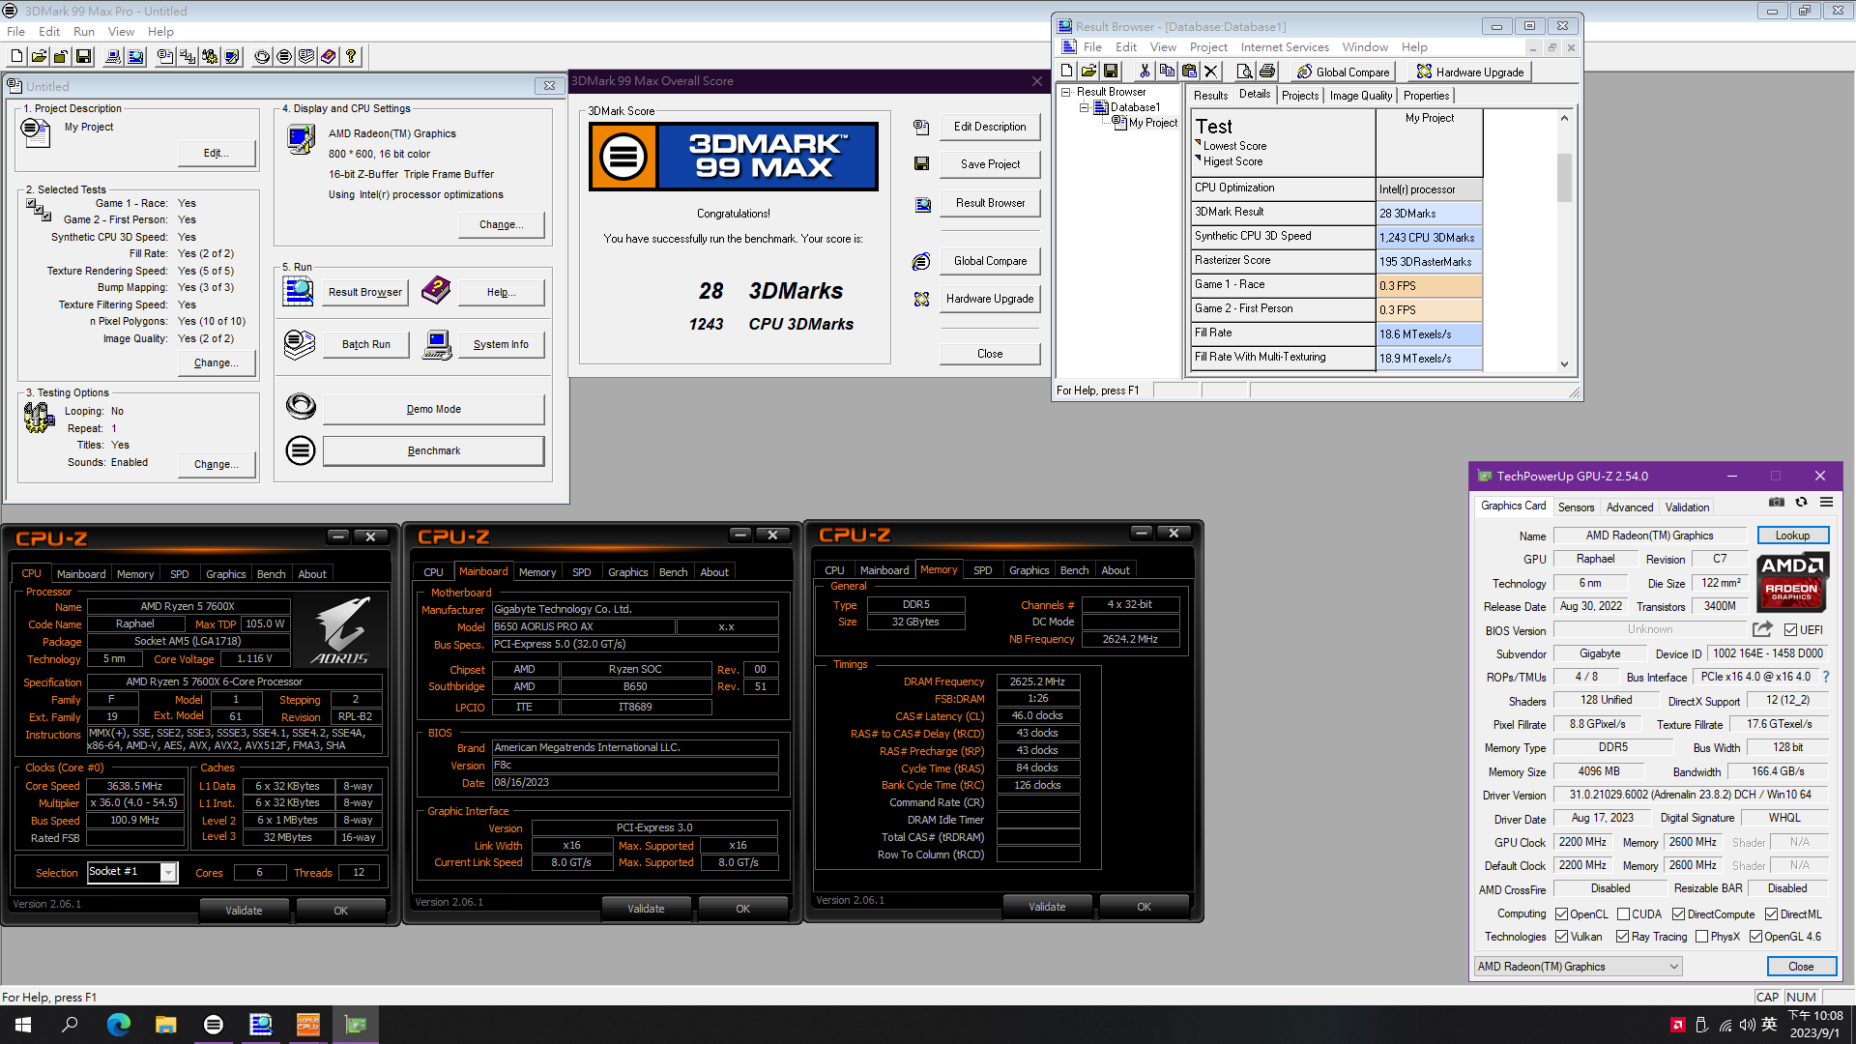Open the GPU-Z hamburger menu icon

point(1826,503)
